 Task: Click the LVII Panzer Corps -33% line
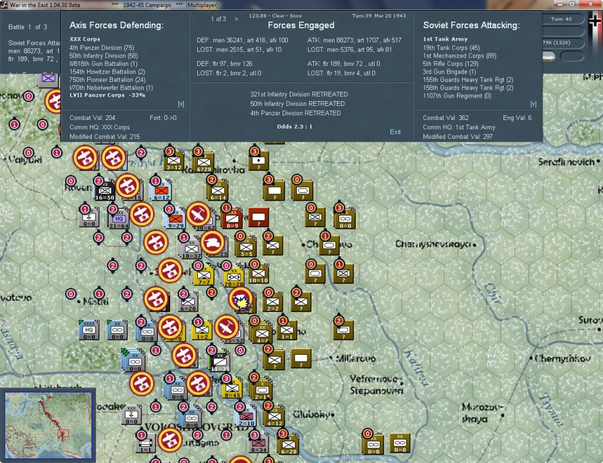point(107,95)
